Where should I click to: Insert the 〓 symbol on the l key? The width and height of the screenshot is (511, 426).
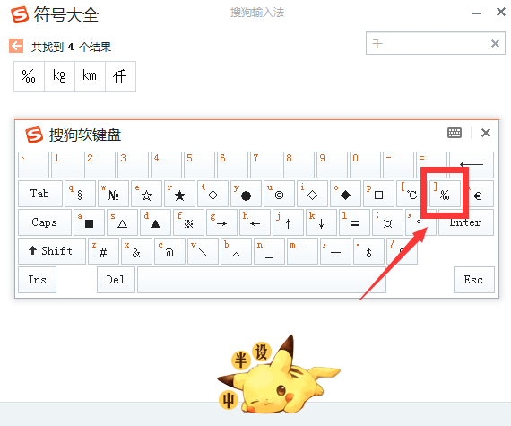pos(355,222)
